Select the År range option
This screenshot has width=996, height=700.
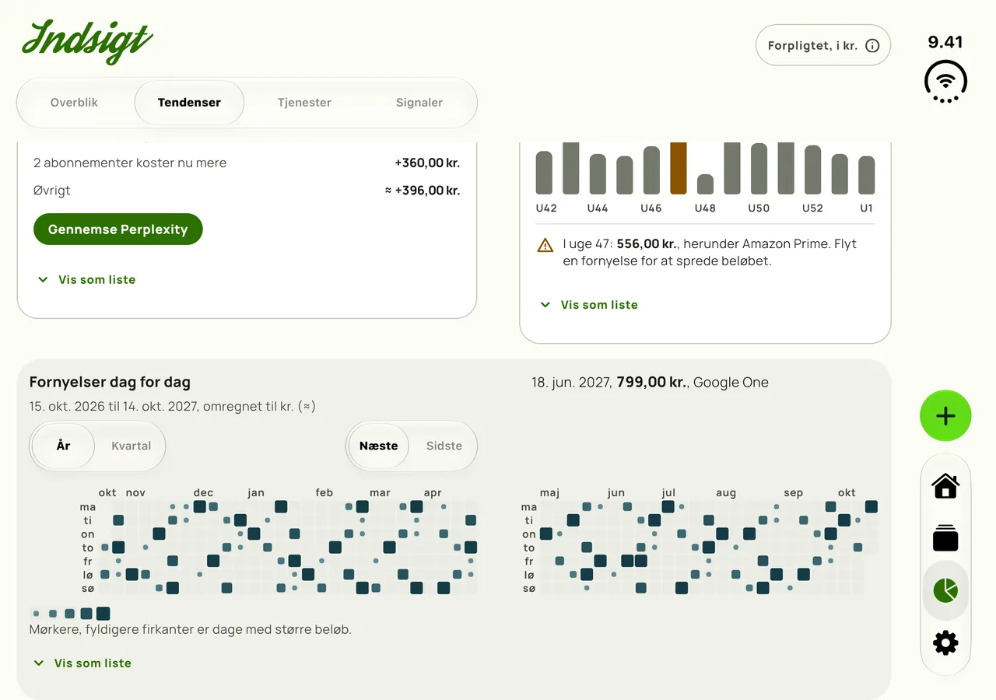[x=64, y=446]
